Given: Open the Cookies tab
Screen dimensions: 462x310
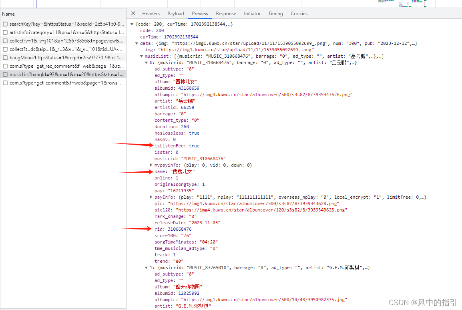Looking at the screenshot, I should click(x=299, y=14).
